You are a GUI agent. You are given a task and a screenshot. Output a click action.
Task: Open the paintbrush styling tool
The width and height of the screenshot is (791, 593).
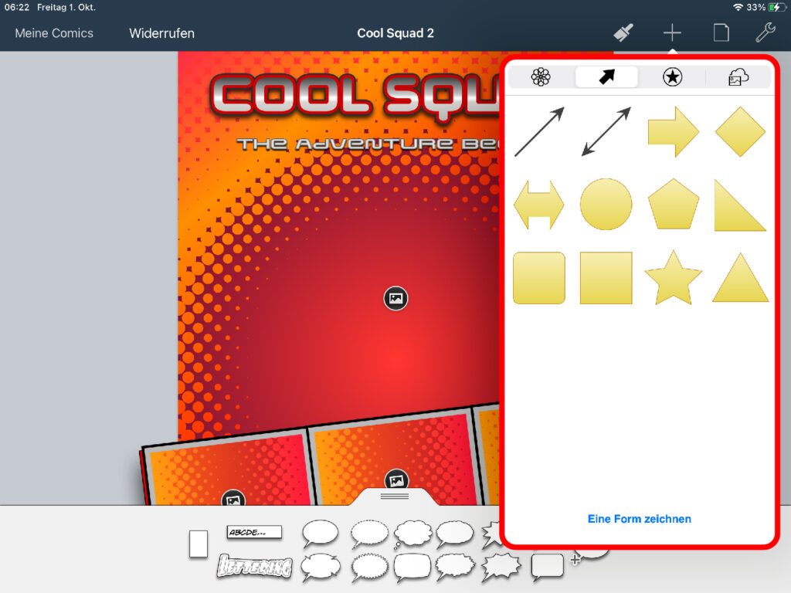pyautogui.click(x=623, y=32)
